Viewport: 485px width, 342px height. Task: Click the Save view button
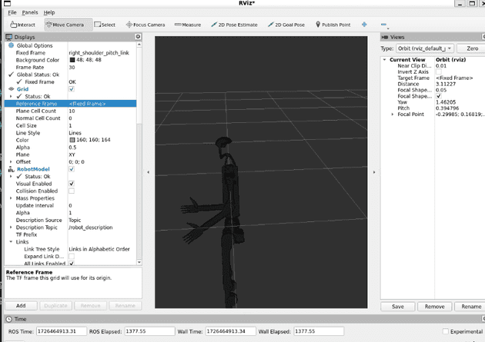tap(398, 307)
